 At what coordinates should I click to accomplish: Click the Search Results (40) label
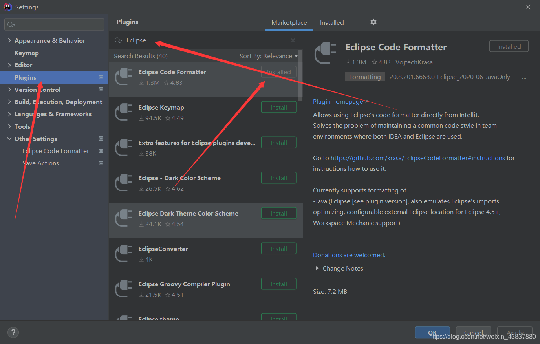[x=141, y=56]
